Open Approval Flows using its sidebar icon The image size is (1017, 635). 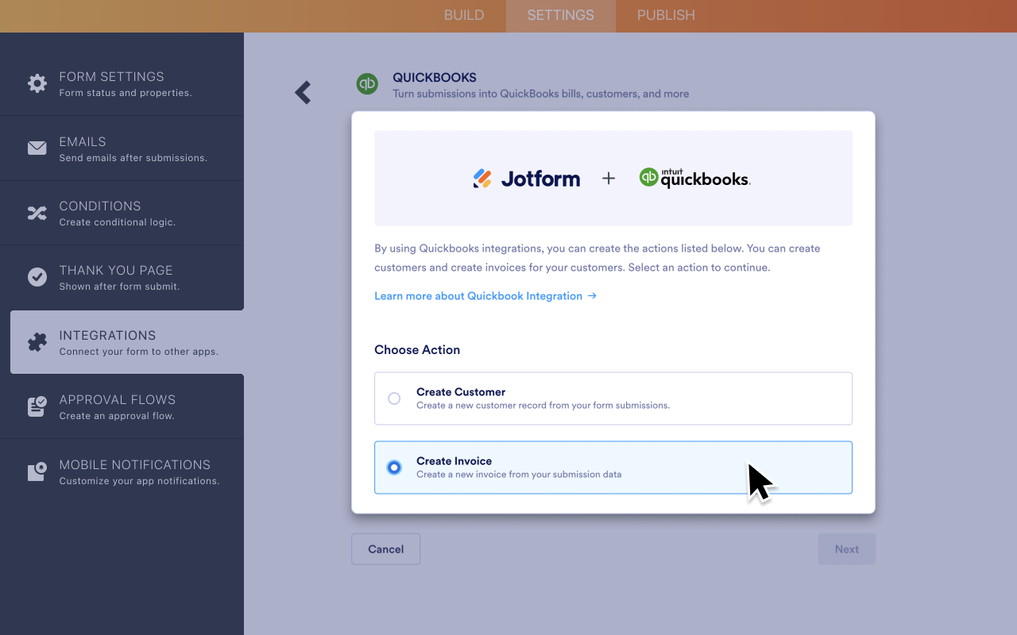tap(37, 406)
